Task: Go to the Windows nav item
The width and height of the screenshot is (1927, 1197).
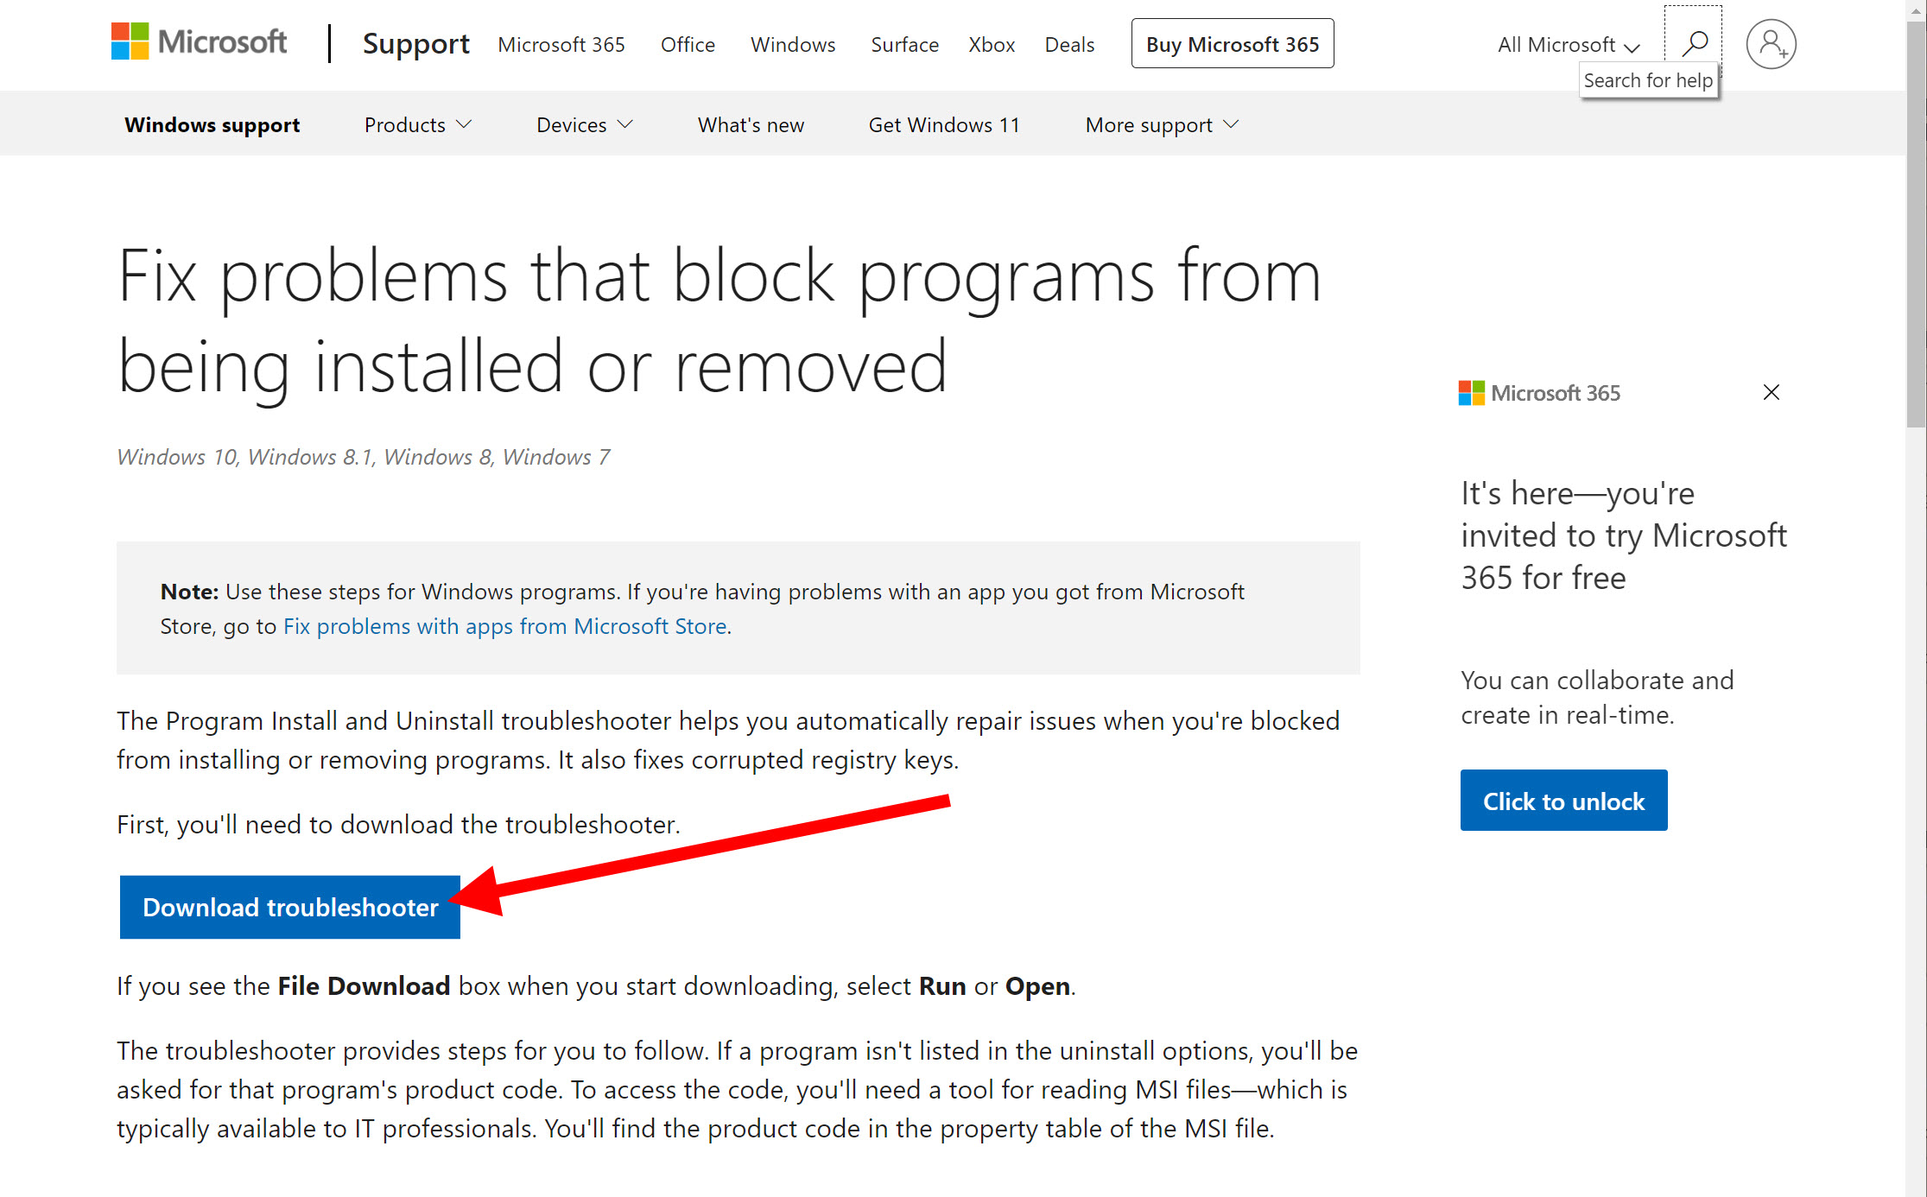Action: point(792,45)
